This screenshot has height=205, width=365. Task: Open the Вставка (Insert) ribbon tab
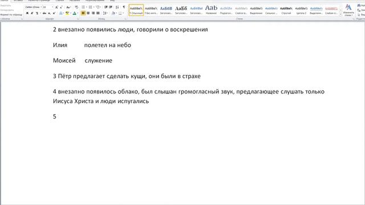[x=18, y=1]
